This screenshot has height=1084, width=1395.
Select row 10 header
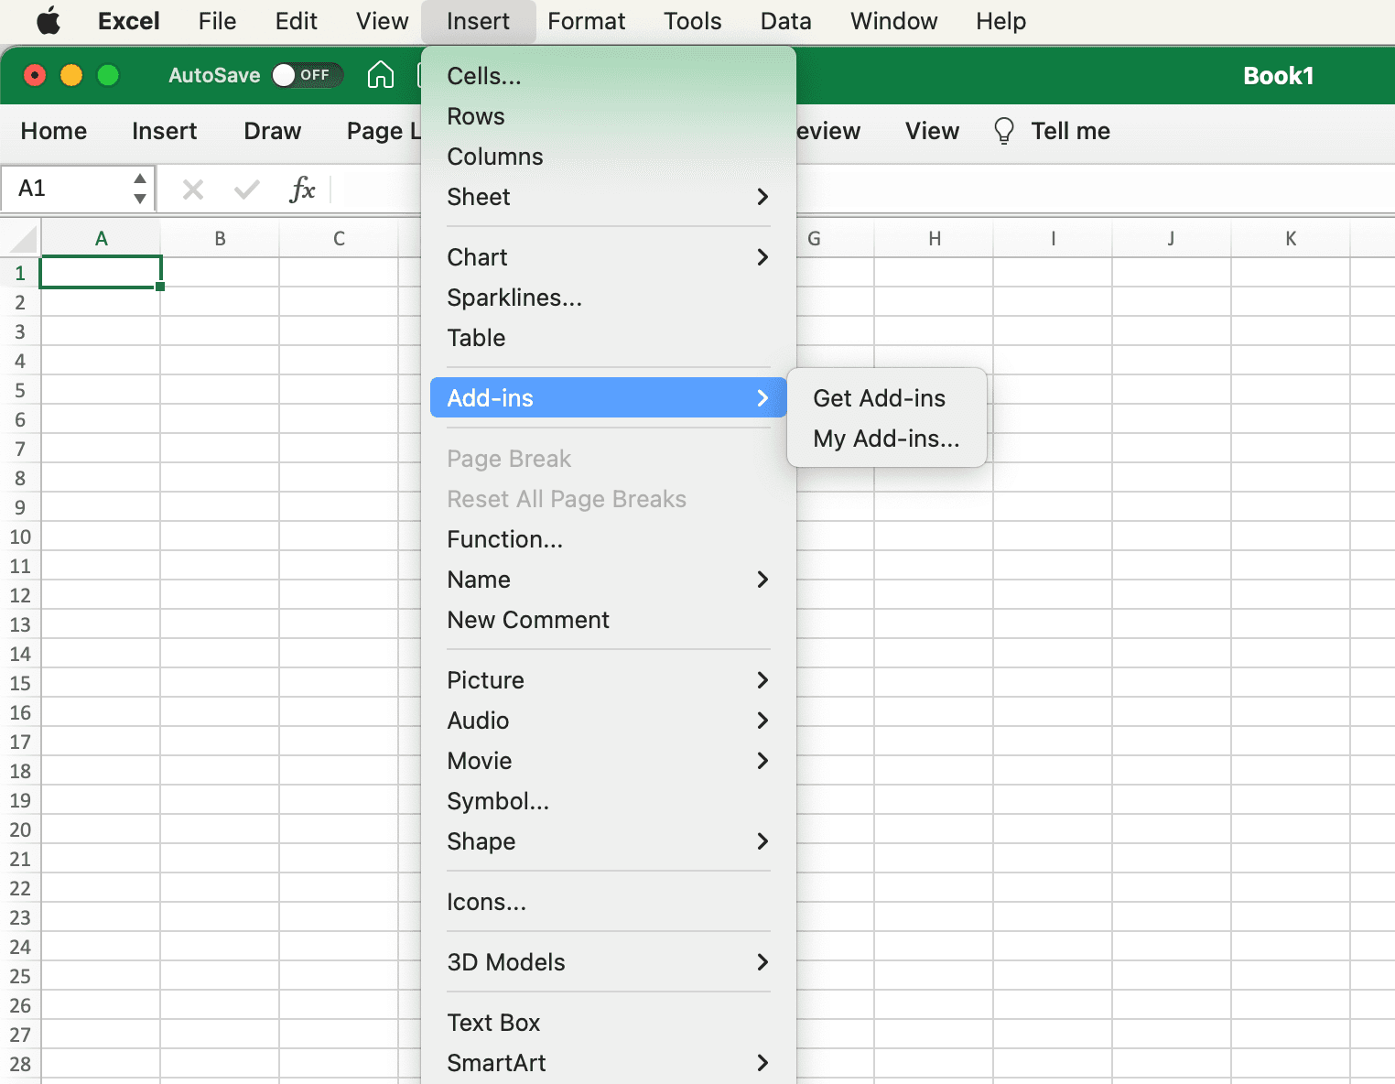(20, 537)
